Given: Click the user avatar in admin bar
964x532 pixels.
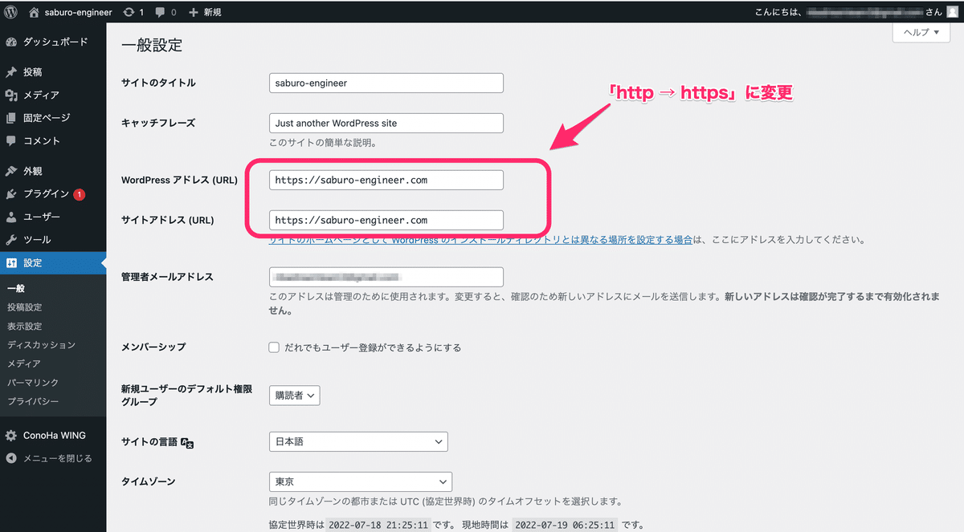Looking at the screenshot, I should [x=952, y=12].
